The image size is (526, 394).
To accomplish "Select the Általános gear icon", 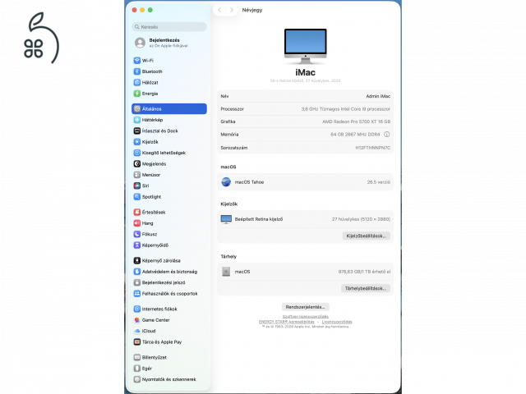I will pyautogui.click(x=137, y=109).
